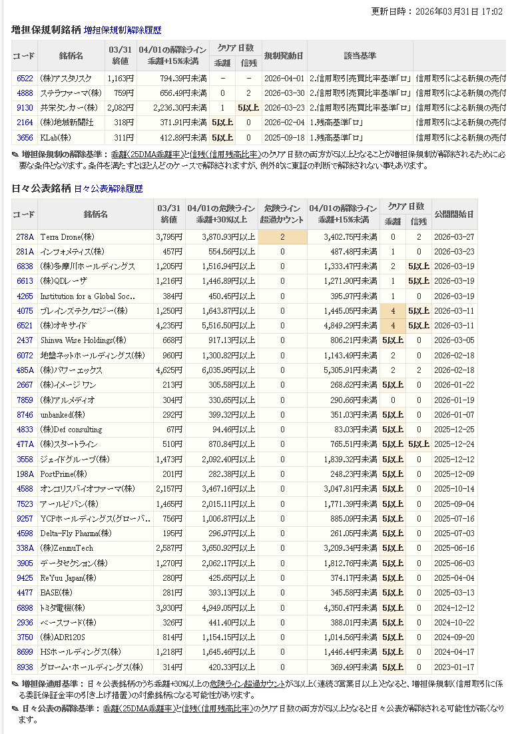The image size is (514, 734).
Task: Open the 増担保規制解除履歴 link
Action: 123,30
